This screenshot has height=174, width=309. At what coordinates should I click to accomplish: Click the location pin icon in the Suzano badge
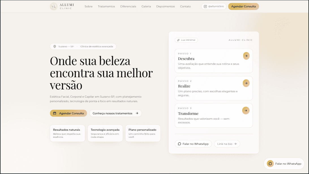coord(54,46)
